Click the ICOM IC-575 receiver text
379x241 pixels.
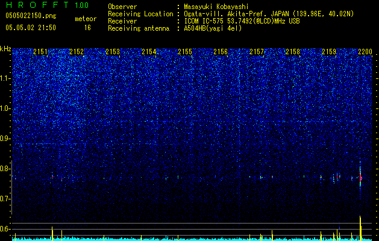pyautogui.click(x=242, y=21)
